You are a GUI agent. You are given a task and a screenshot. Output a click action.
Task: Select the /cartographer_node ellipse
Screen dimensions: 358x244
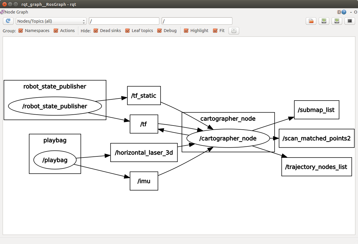click(228, 138)
